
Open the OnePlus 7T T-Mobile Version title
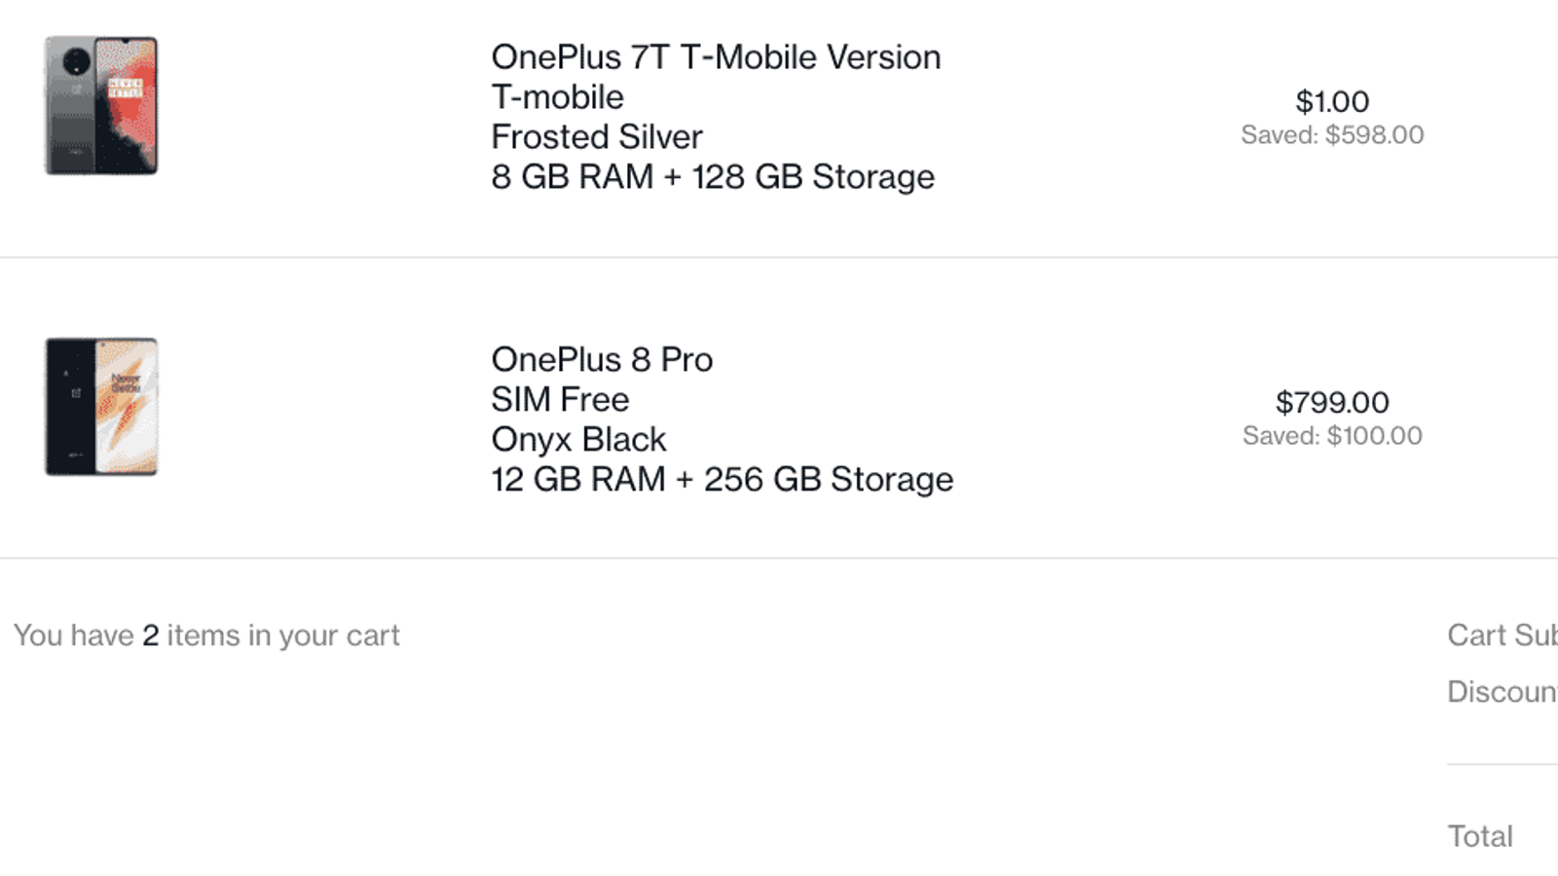(x=716, y=57)
